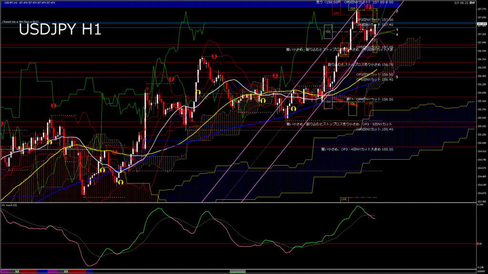Image resolution: width=488 pixels, height=274 pixels.
Task: Click the green block on bottom scrollbar
Action: (x=237, y=271)
